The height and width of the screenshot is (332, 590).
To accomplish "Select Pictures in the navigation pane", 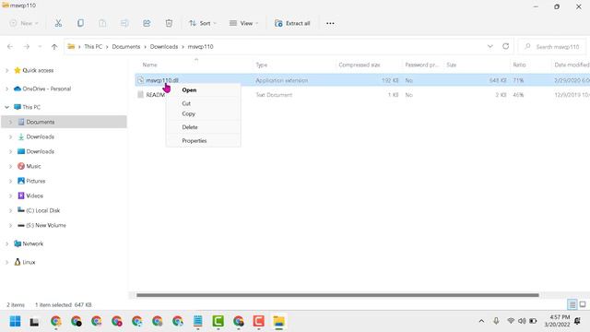I will [36, 181].
